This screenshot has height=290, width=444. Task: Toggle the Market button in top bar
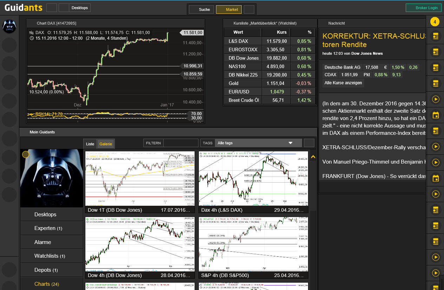coord(229,9)
